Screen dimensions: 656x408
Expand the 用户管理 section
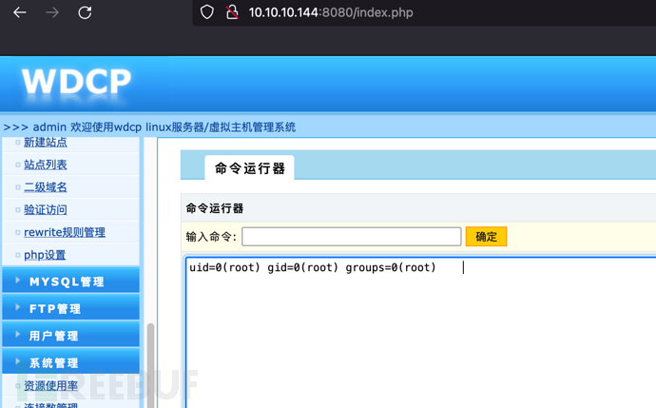(x=70, y=335)
